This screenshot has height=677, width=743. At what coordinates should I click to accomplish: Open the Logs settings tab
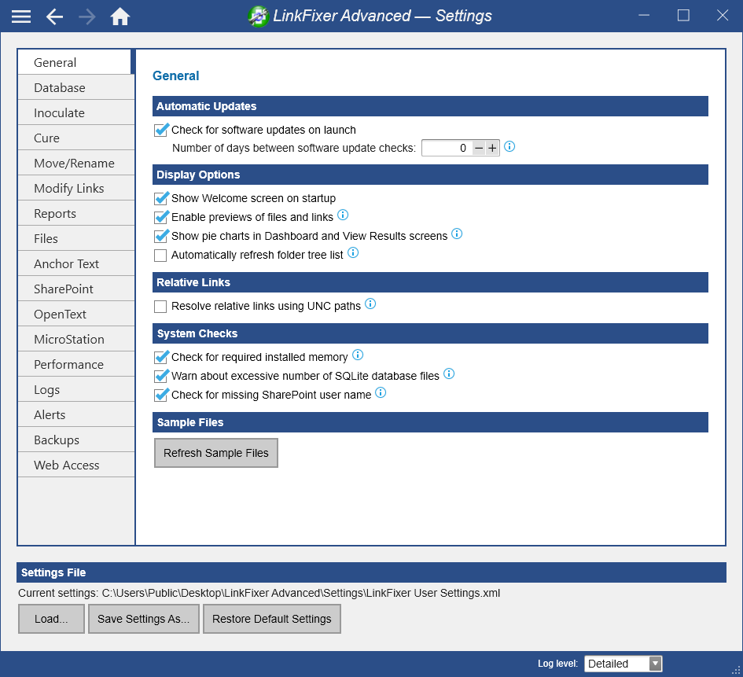pyautogui.click(x=76, y=389)
